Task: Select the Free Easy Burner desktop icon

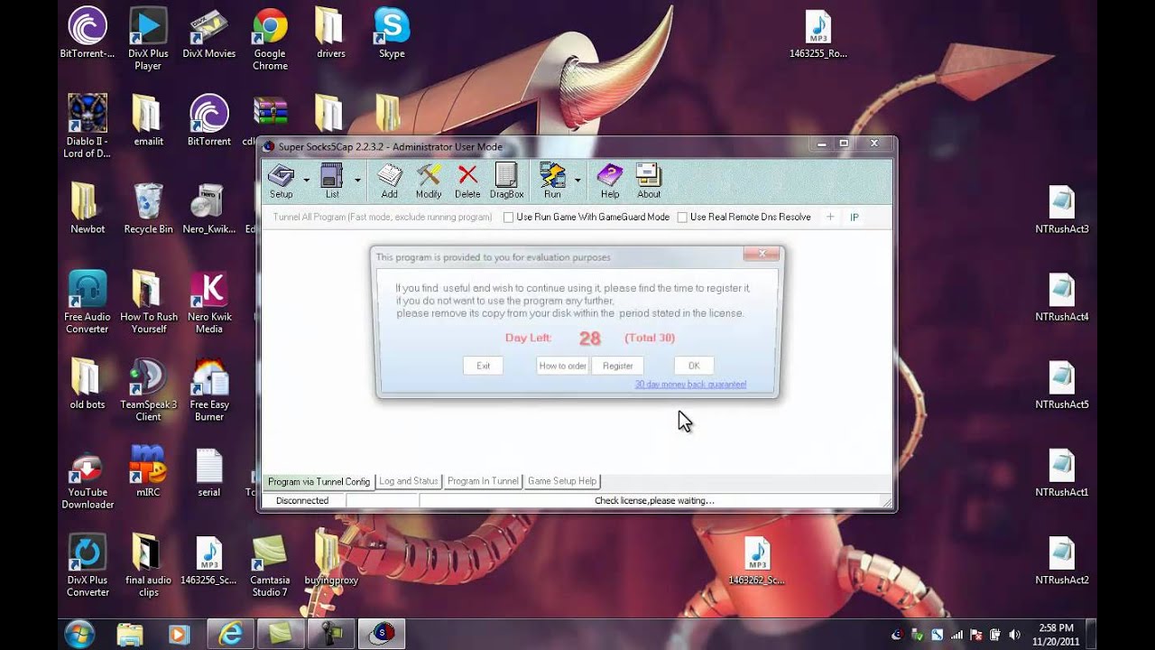Action: pyautogui.click(x=209, y=389)
